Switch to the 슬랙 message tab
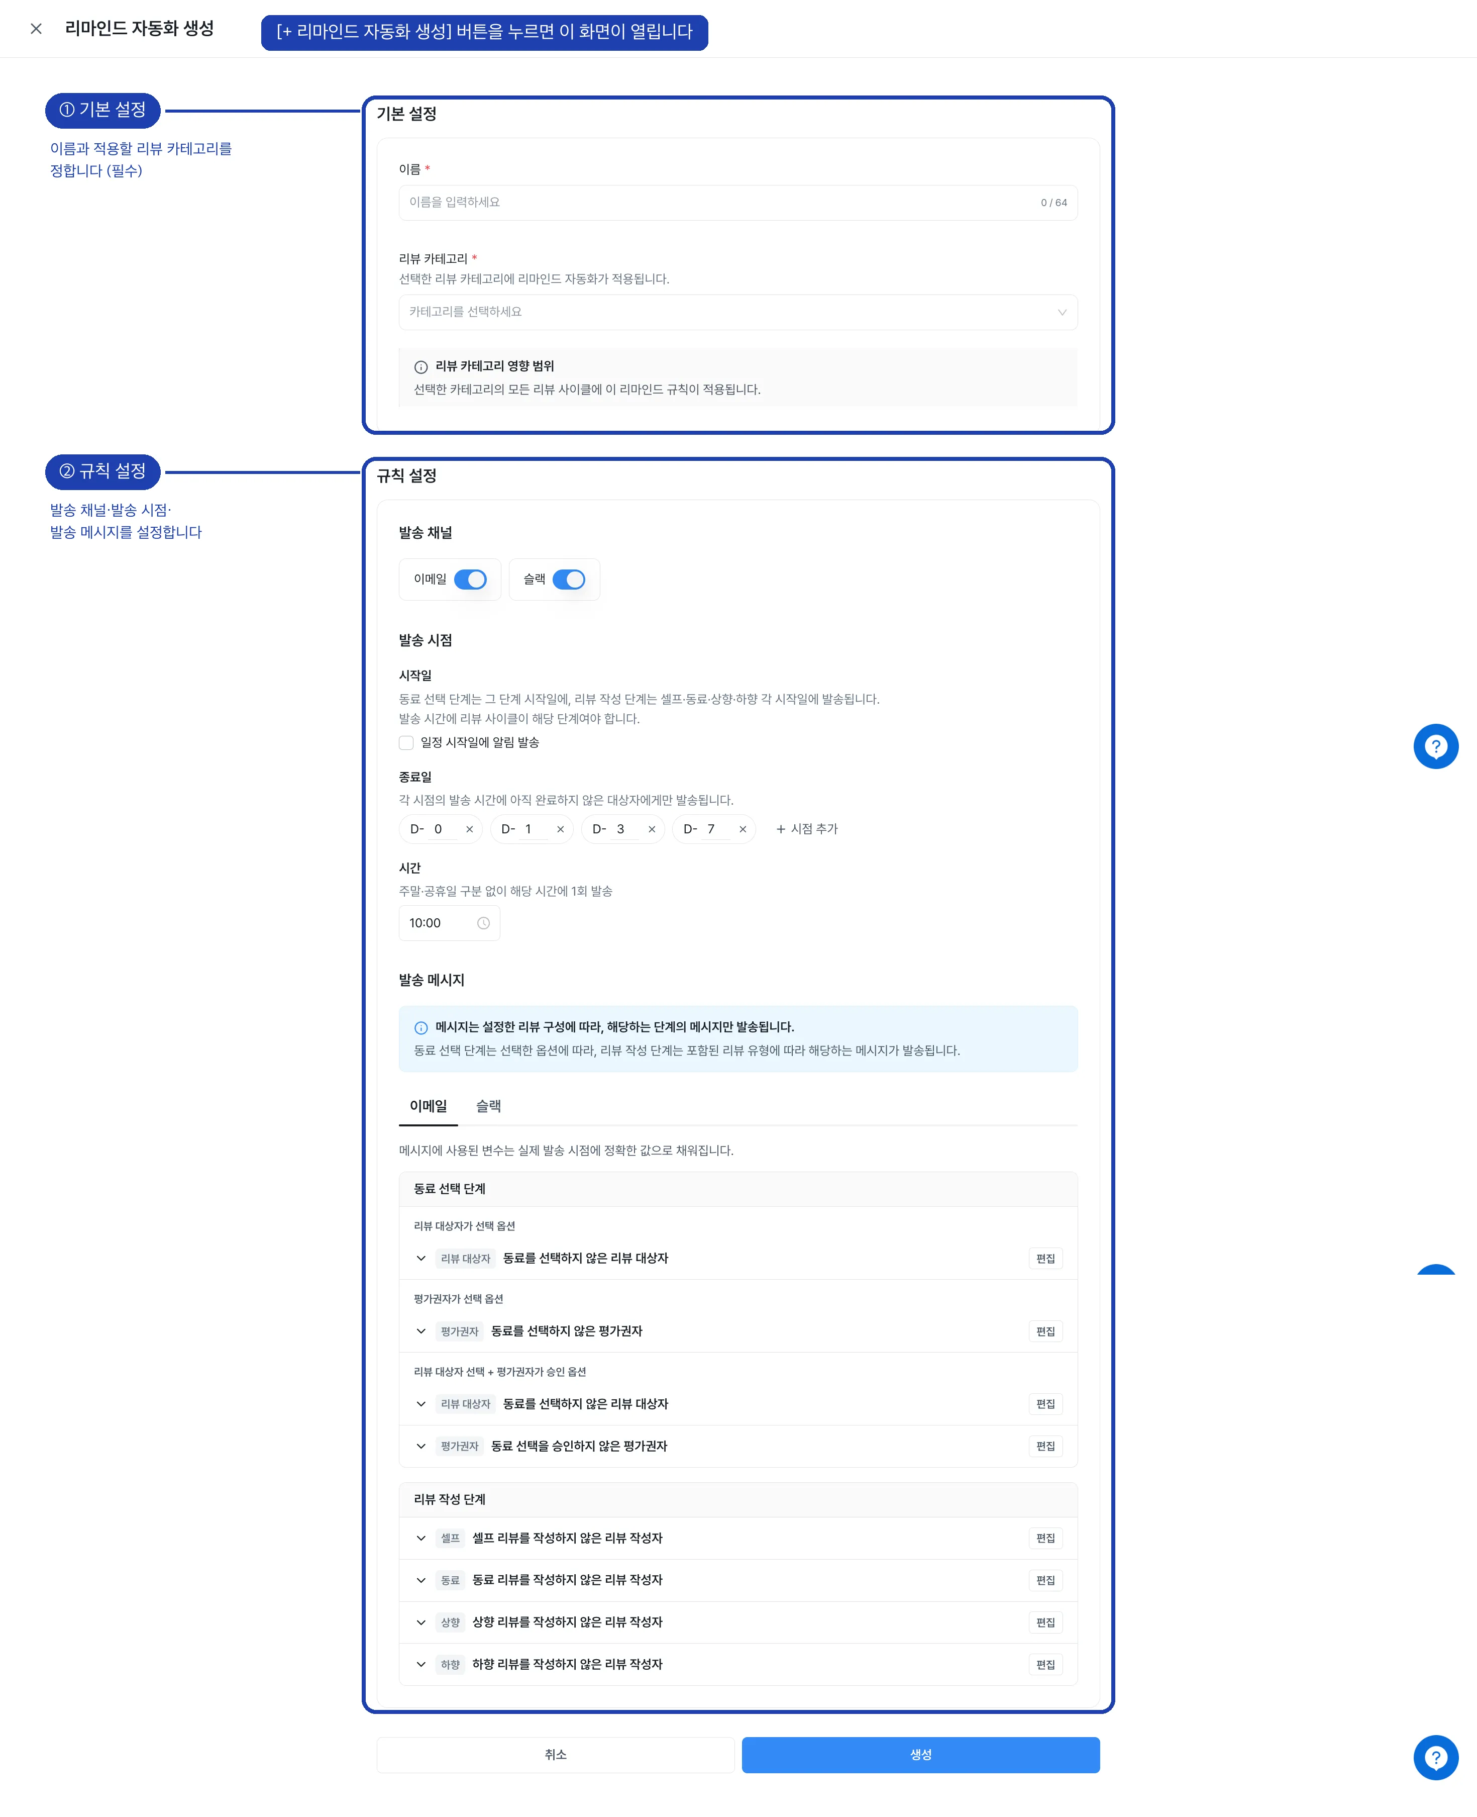 [x=488, y=1106]
